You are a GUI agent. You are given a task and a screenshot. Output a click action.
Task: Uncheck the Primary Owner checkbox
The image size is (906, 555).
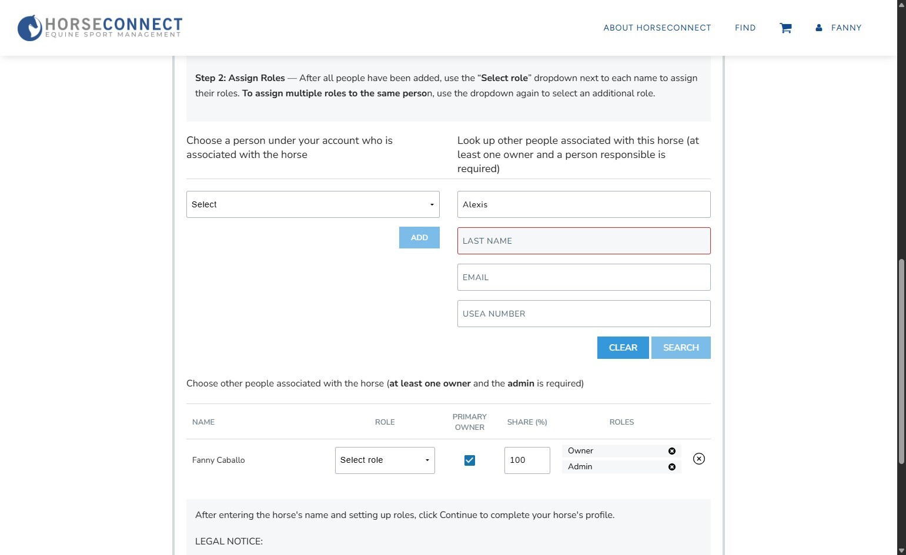pyautogui.click(x=470, y=460)
